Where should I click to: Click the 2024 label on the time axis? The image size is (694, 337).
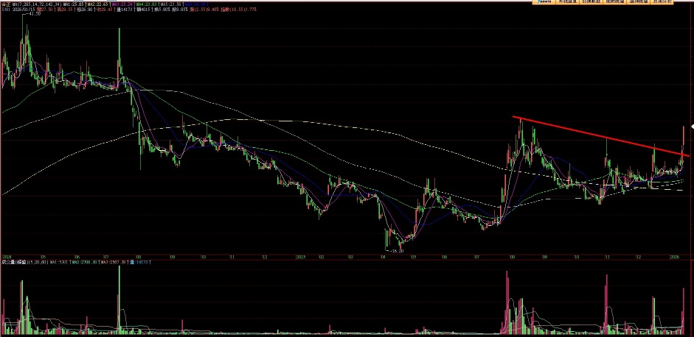pyautogui.click(x=7, y=256)
